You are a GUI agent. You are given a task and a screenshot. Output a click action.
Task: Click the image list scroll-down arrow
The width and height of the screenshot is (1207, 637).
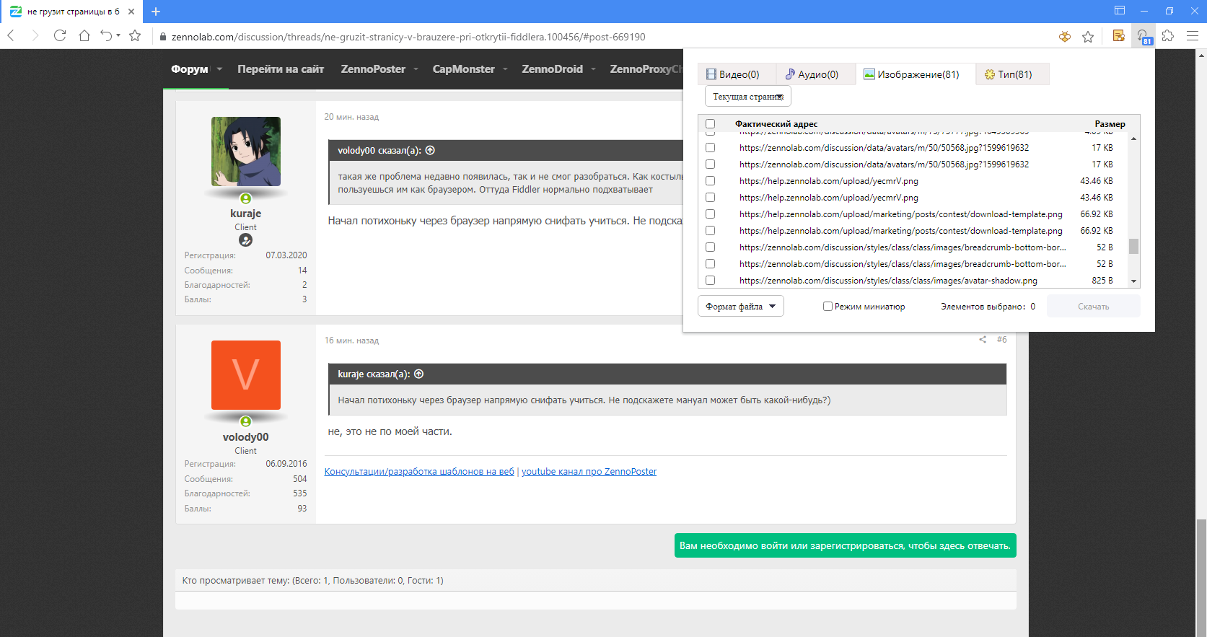pyautogui.click(x=1133, y=281)
